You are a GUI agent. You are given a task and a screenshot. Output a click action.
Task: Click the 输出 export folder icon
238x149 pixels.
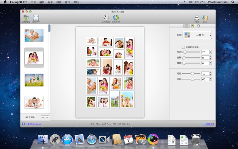point(205,18)
